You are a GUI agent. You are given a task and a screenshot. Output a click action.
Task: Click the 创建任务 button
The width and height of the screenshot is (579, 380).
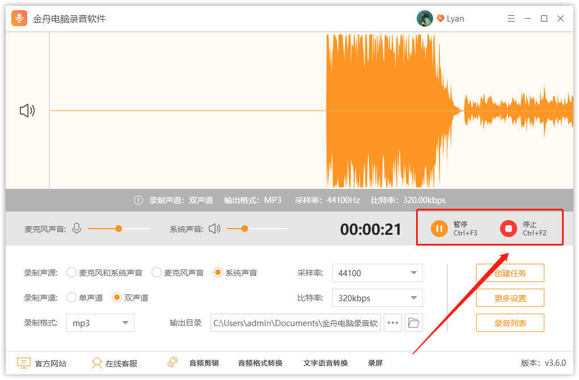click(x=510, y=273)
